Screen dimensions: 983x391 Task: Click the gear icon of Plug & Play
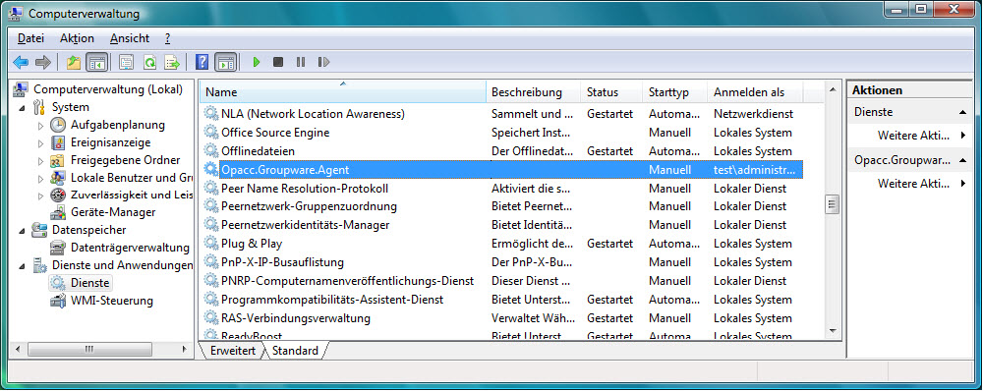pos(210,243)
